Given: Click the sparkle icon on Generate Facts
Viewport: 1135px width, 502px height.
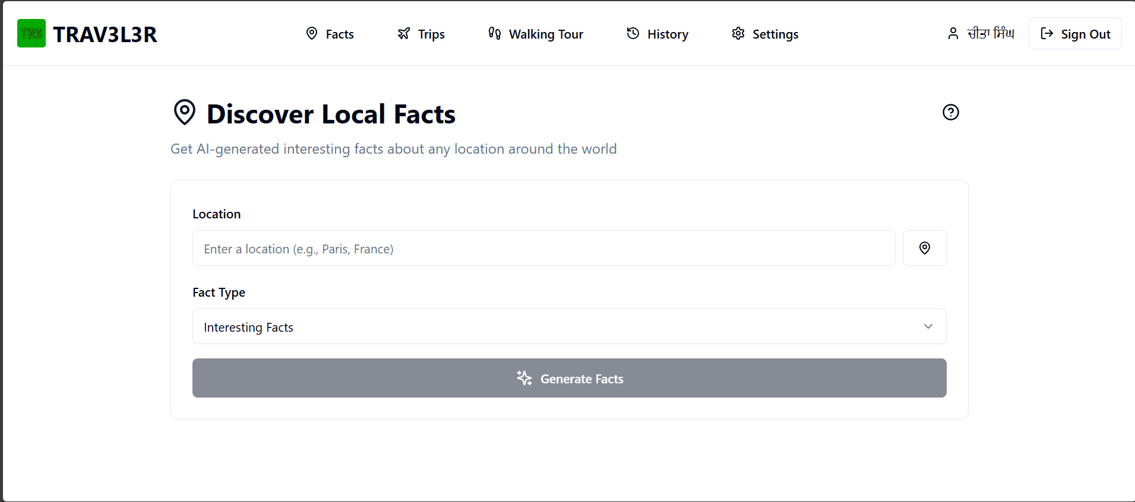Looking at the screenshot, I should (x=524, y=378).
